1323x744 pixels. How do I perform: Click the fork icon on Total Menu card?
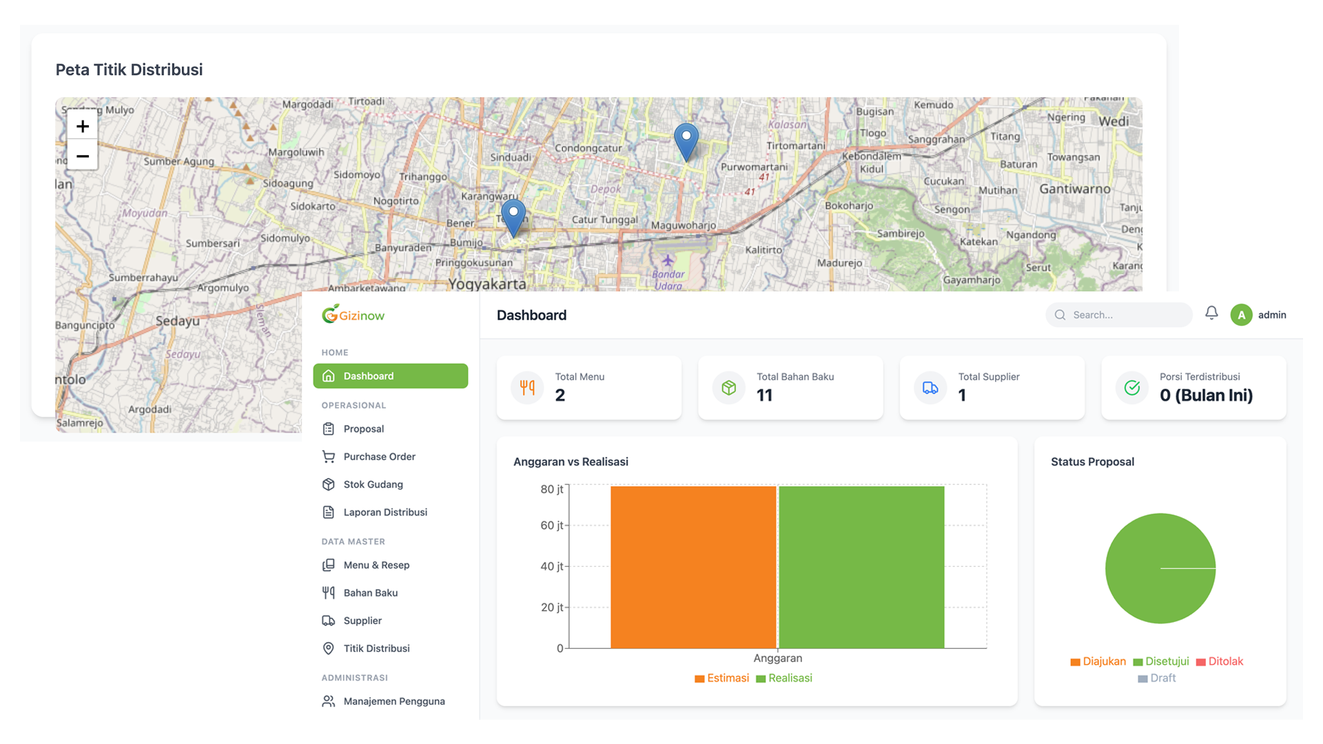[x=527, y=387]
